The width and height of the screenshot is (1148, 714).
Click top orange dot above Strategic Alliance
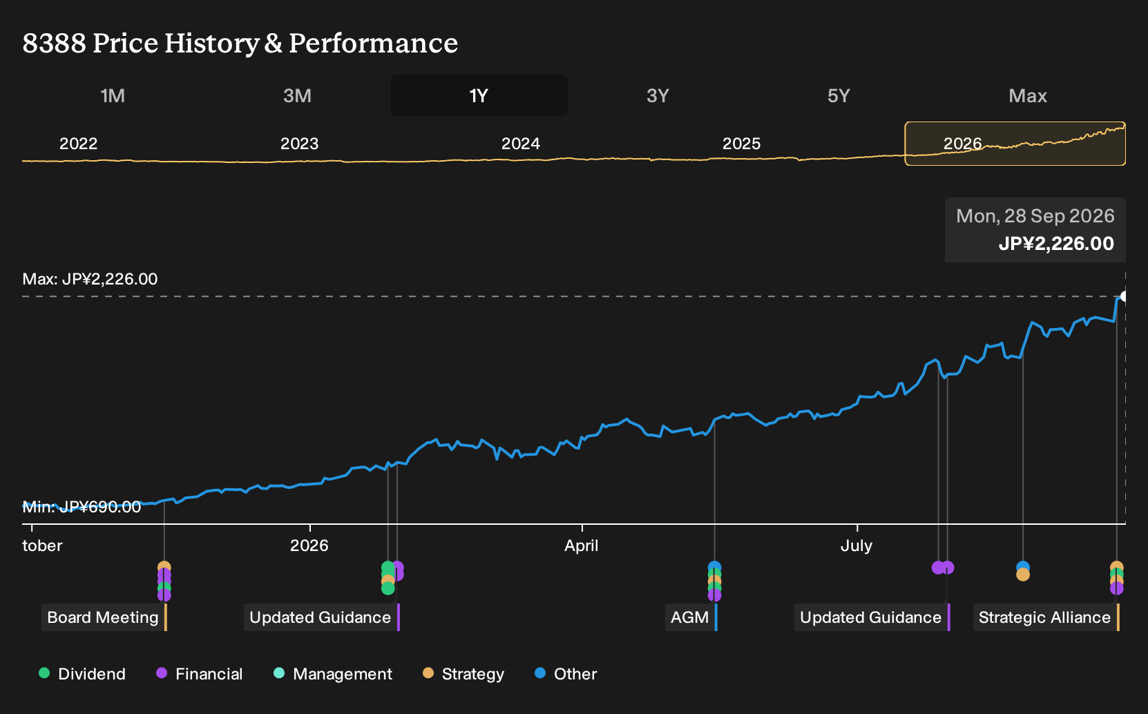click(x=1117, y=568)
